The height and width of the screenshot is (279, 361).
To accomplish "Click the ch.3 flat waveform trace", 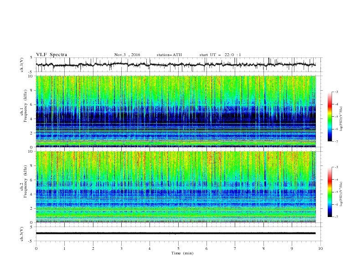I will (x=175, y=233).
